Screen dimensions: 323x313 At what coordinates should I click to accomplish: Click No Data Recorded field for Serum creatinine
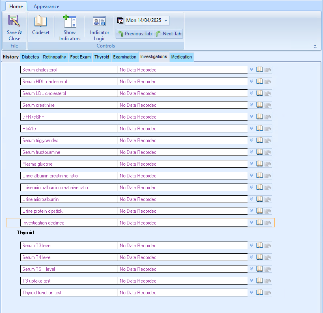point(183,105)
